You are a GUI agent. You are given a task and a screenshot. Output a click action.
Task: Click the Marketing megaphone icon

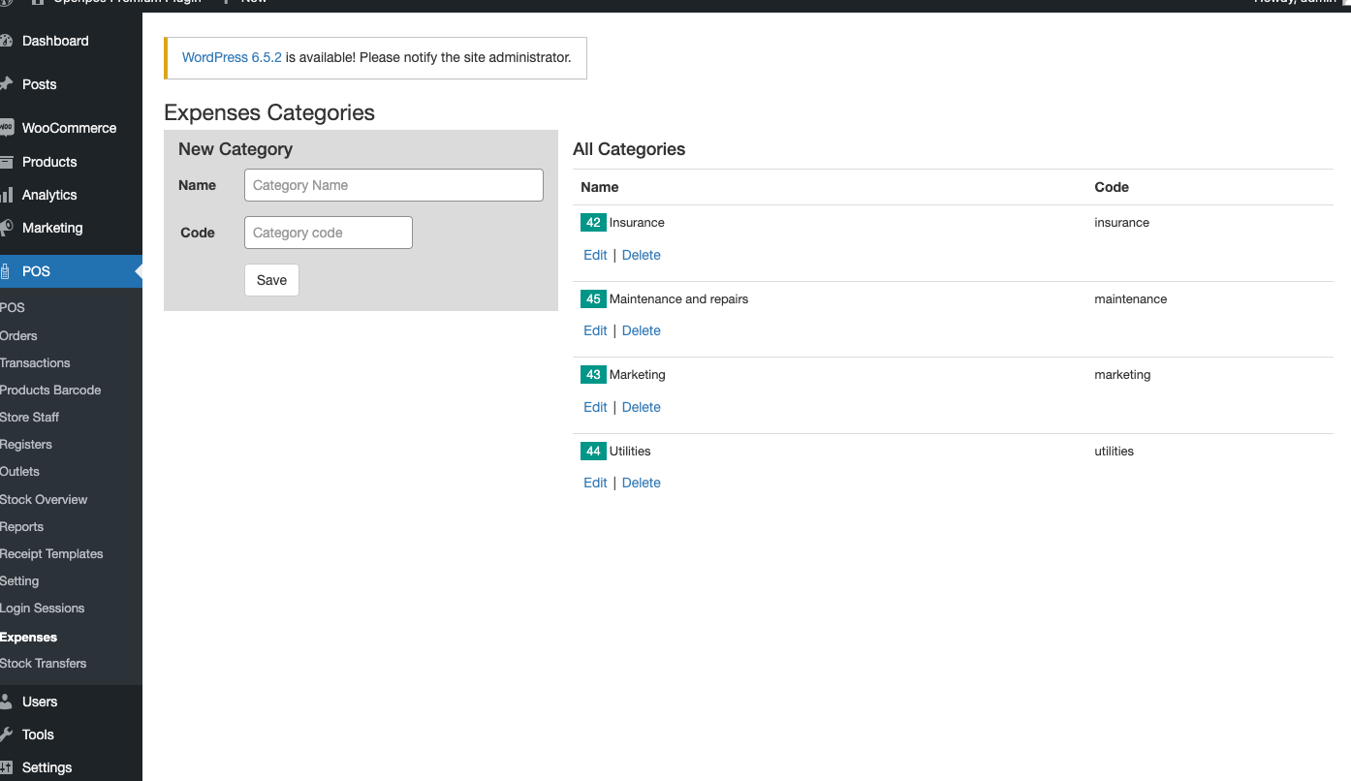[6, 228]
